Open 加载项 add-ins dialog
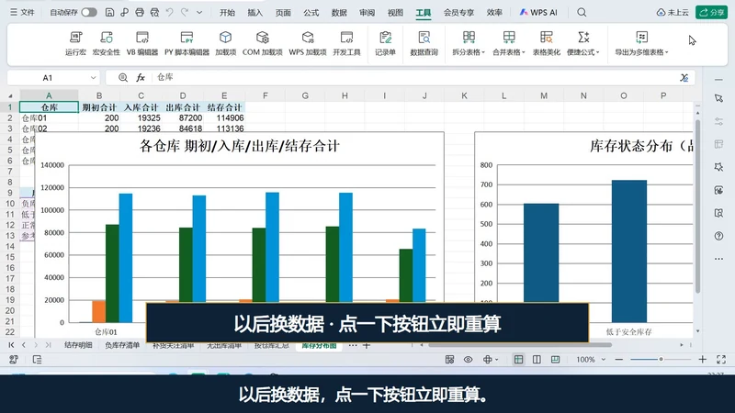735x413 pixels. pos(225,43)
